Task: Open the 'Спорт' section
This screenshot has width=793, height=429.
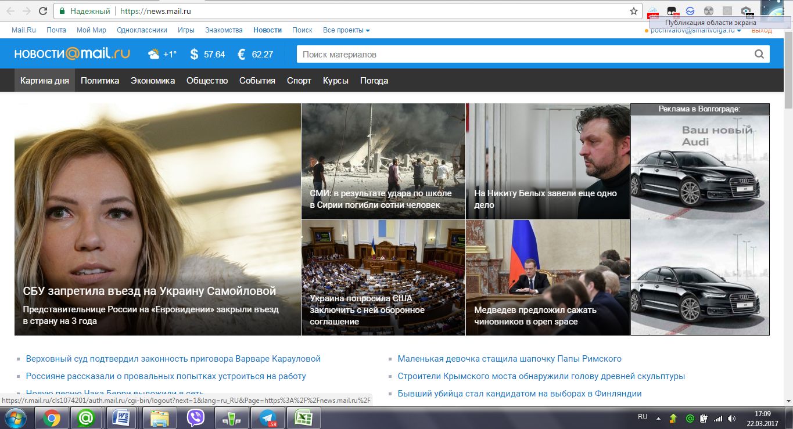Action: pos(299,81)
